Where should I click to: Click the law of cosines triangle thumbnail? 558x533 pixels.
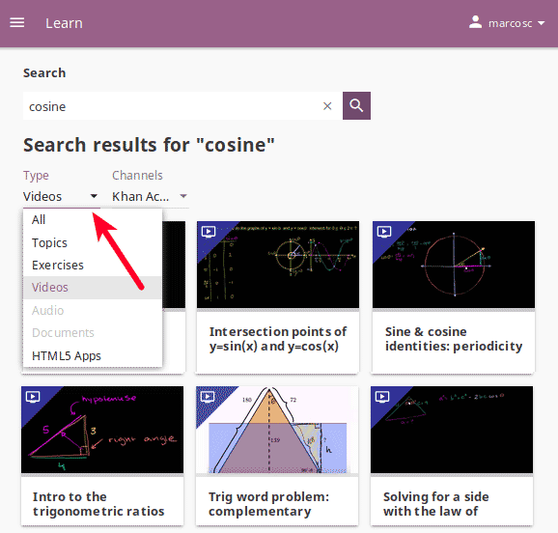point(452,430)
